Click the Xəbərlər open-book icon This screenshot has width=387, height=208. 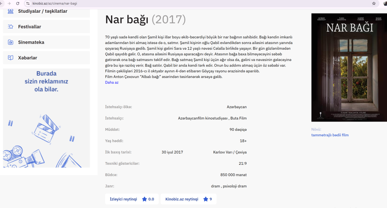tap(10, 58)
